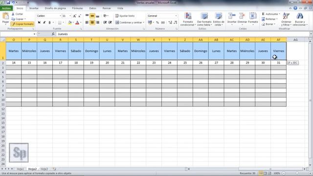Open Buscar y seleccionar menu

300,19
